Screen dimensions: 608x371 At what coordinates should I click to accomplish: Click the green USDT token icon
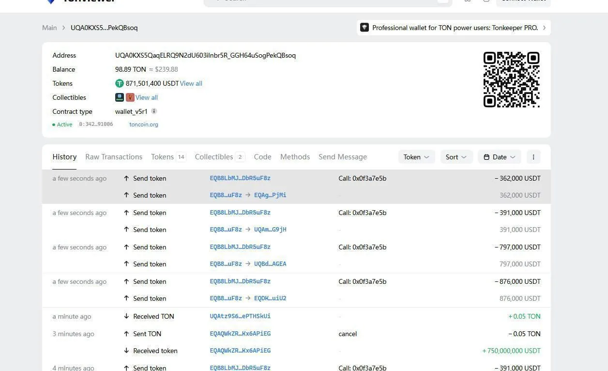(120, 83)
